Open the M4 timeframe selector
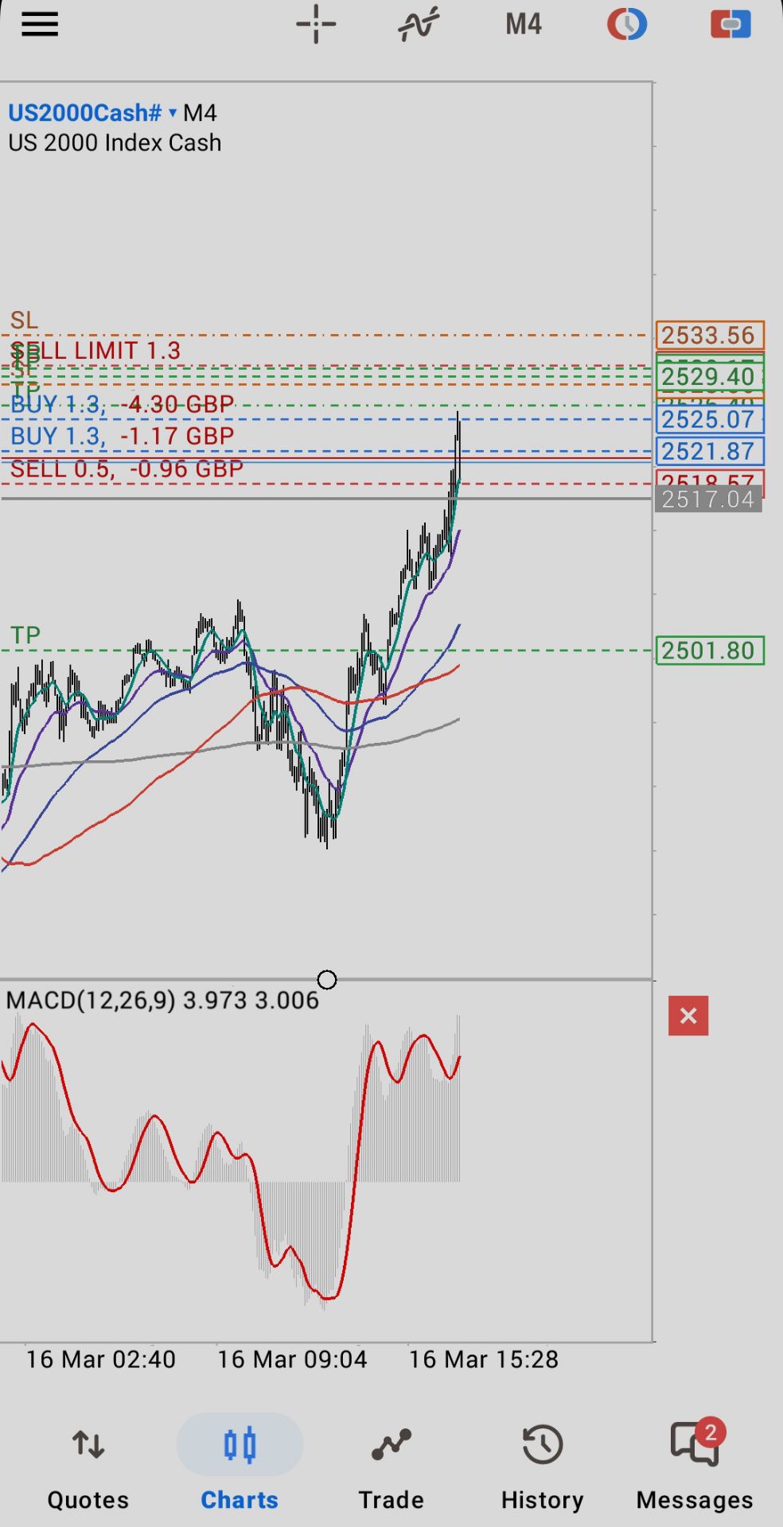Screen dimensions: 783x1527 523,25
